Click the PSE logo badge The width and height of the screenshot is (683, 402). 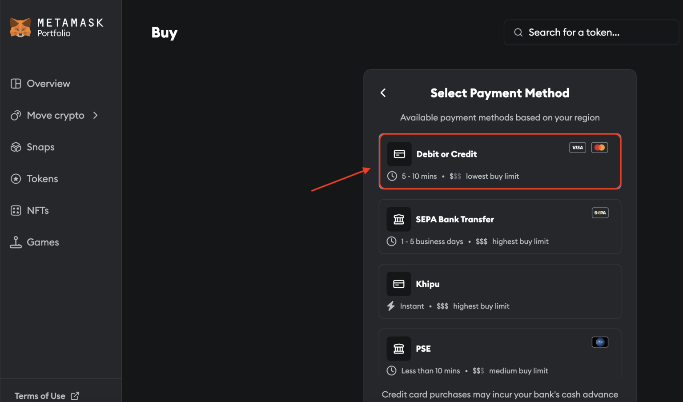click(x=600, y=342)
